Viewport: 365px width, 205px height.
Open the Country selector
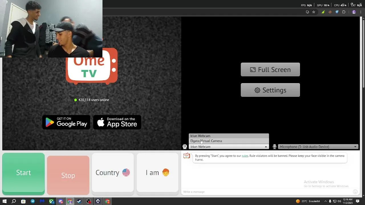[x=113, y=173]
